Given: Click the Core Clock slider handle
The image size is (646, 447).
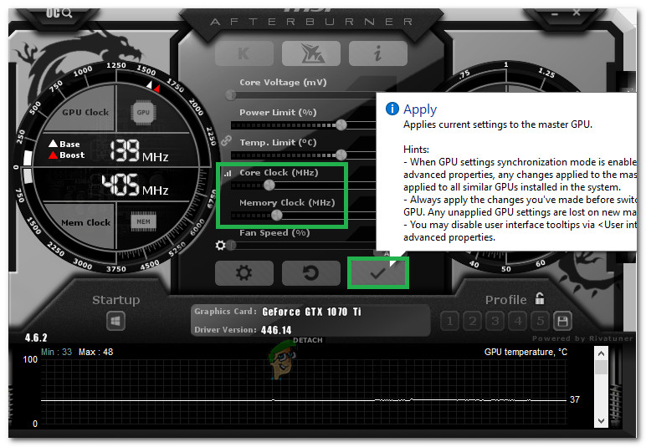Looking at the screenshot, I should click(x=269, y=185).
